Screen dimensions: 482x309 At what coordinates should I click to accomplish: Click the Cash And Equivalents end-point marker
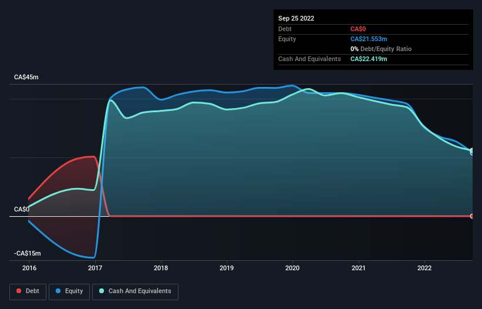[x=472, y=150]
